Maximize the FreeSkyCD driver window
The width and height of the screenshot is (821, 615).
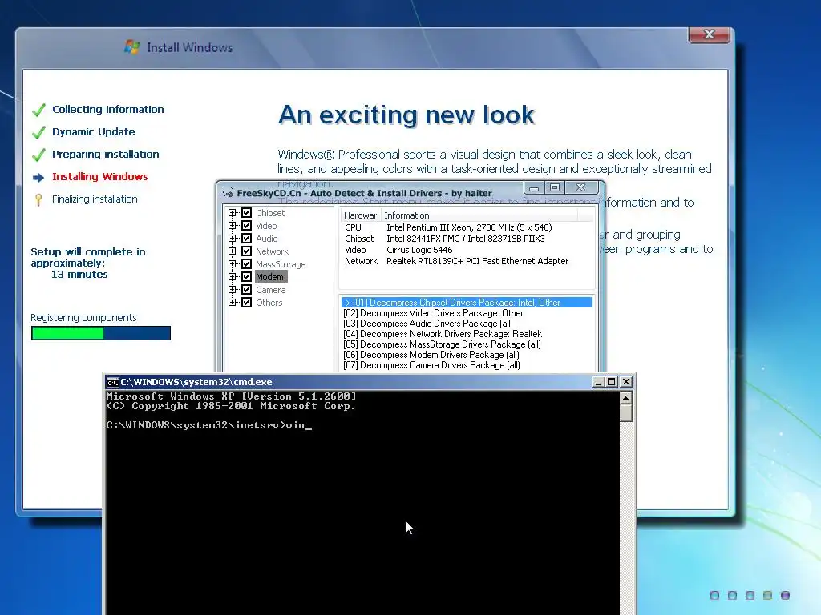point(555,187)
